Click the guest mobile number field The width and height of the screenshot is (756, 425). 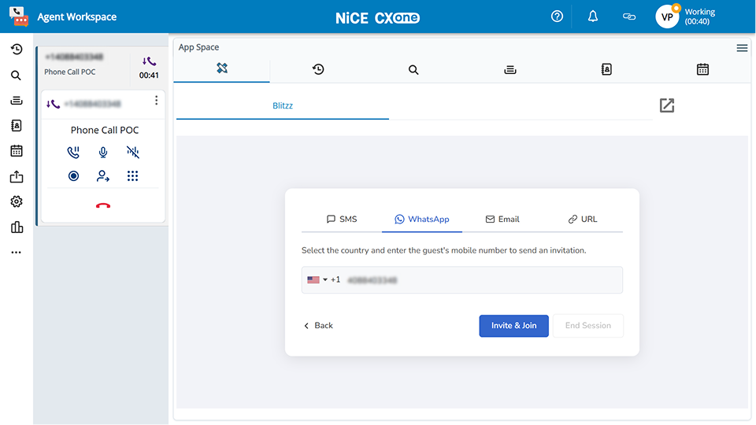pyautogui.click(x=462, y=280)
